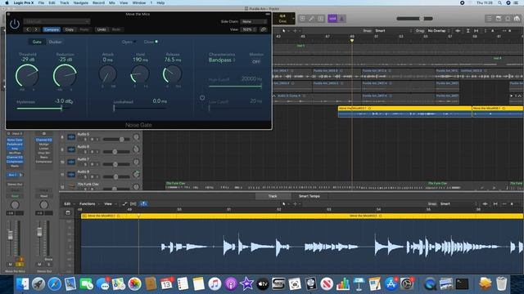This screenshot has height=294, width=524.
Task: Click the Move the Mics volume fader
Action: pyautogui.click(x=11, y=235)
